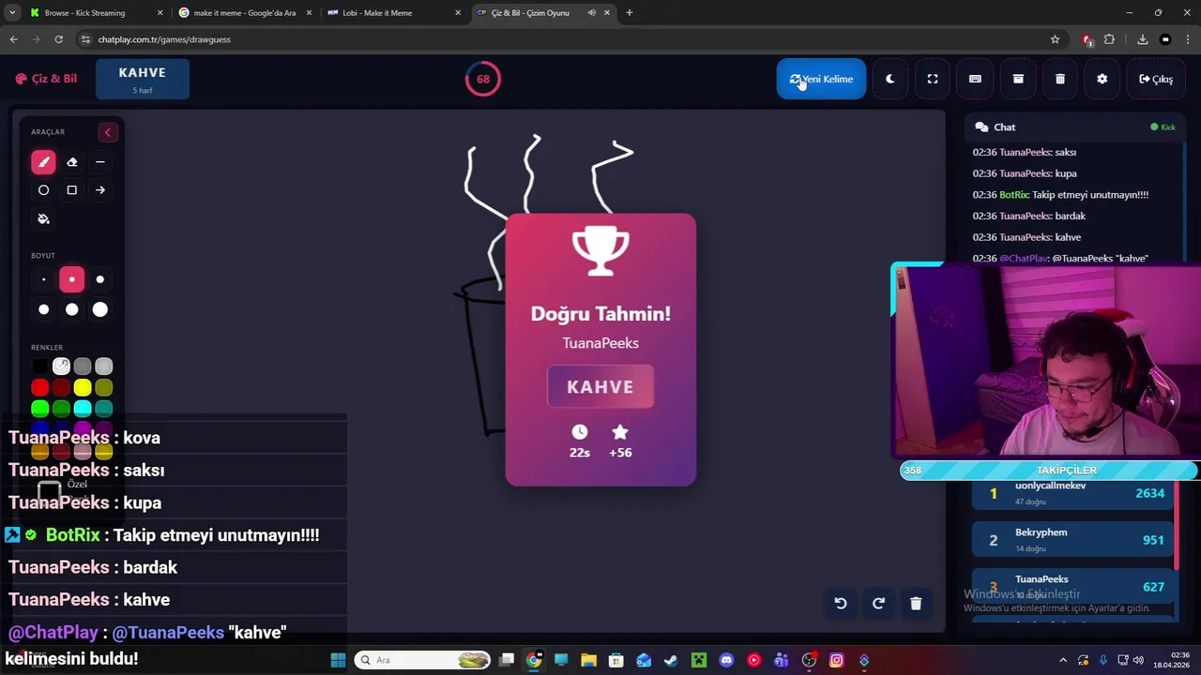Choose the third brush size dot

click(99, 279)
